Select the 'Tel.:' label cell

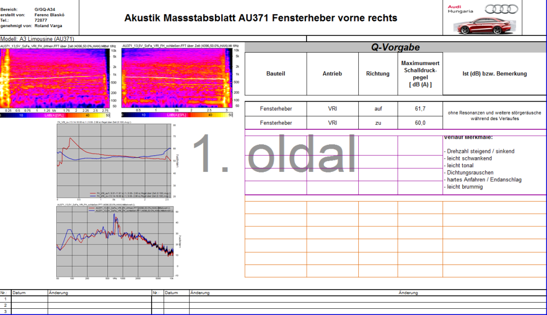(4, 20)
